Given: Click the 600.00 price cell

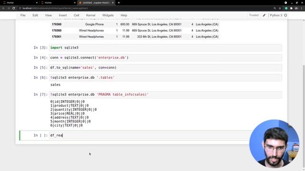Looking at the screenshot, I should click(125, 24).
